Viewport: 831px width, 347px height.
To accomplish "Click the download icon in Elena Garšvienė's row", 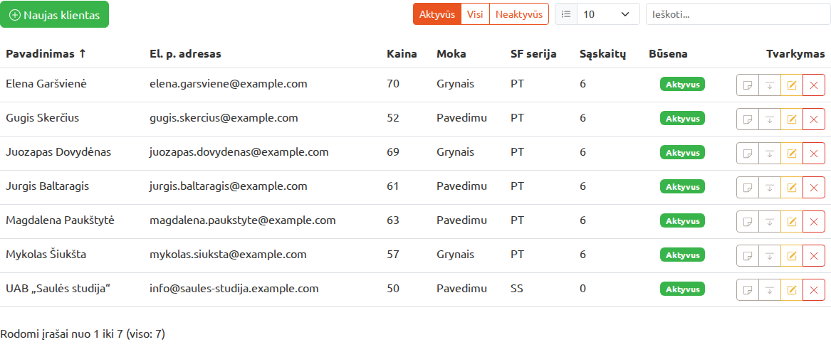I will (770, 85).
